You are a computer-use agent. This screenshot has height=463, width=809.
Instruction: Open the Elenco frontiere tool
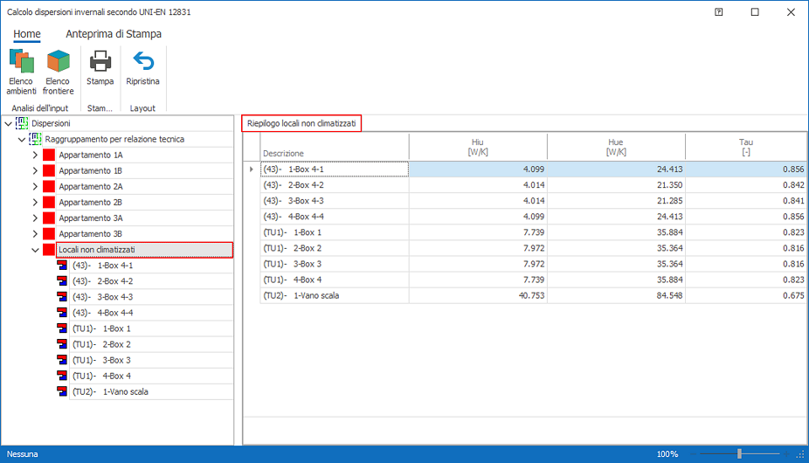click(x=59, y=72)
